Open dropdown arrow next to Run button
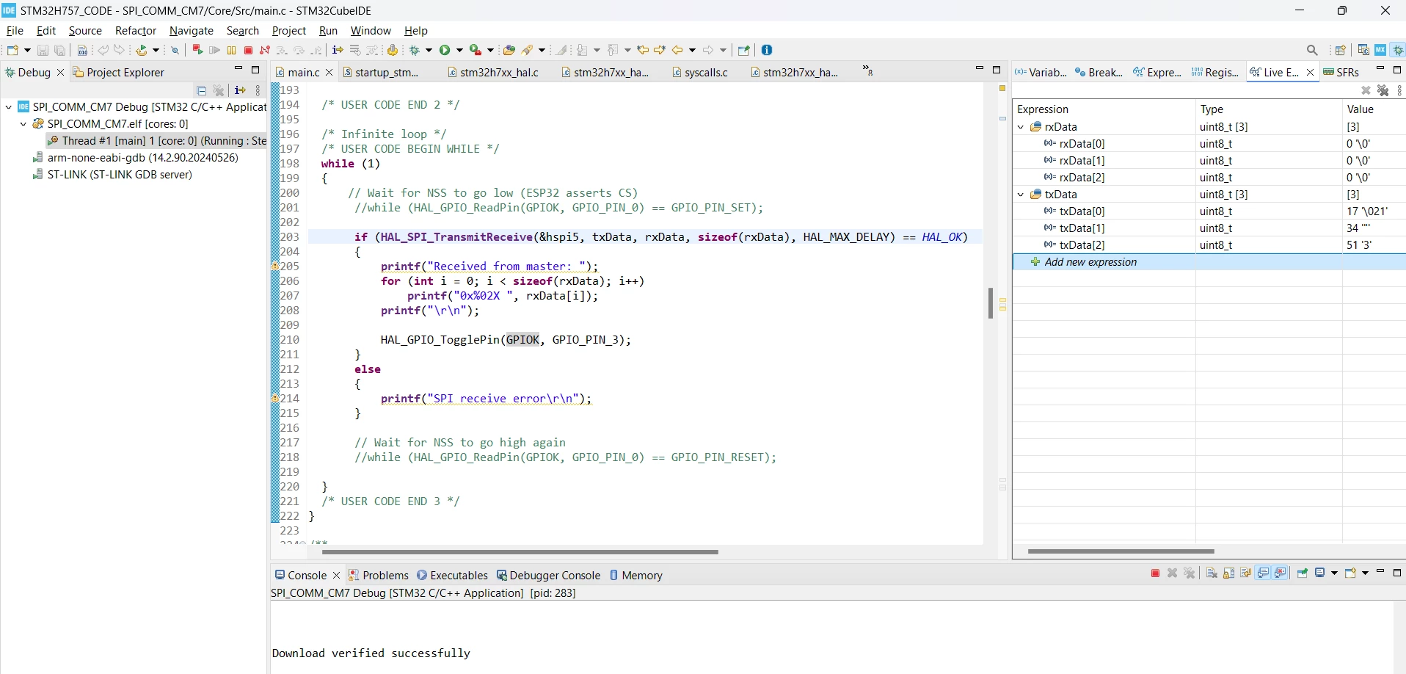This screenshot has width=1406, height=674. 459,50
